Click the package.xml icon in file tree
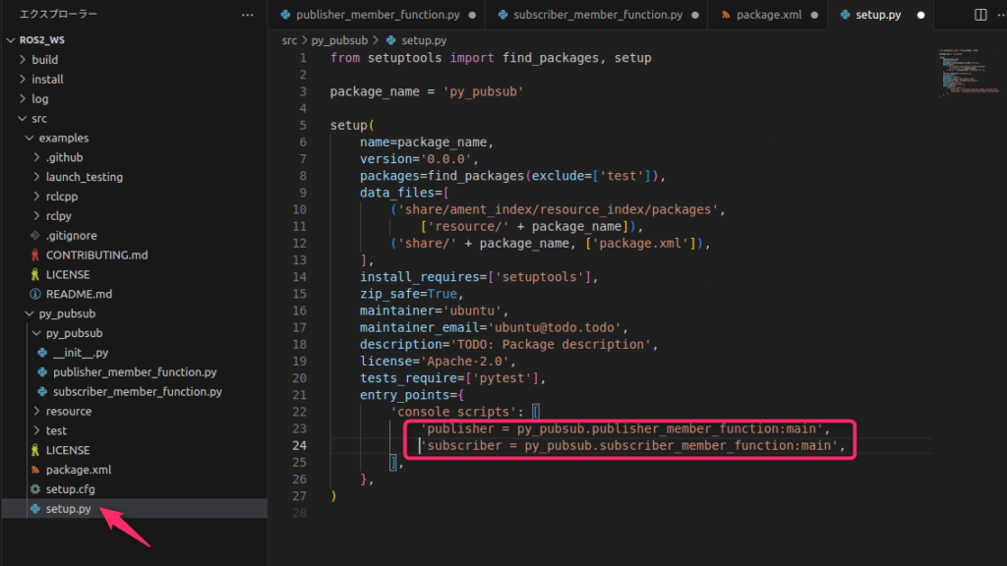 pos(35,470)
